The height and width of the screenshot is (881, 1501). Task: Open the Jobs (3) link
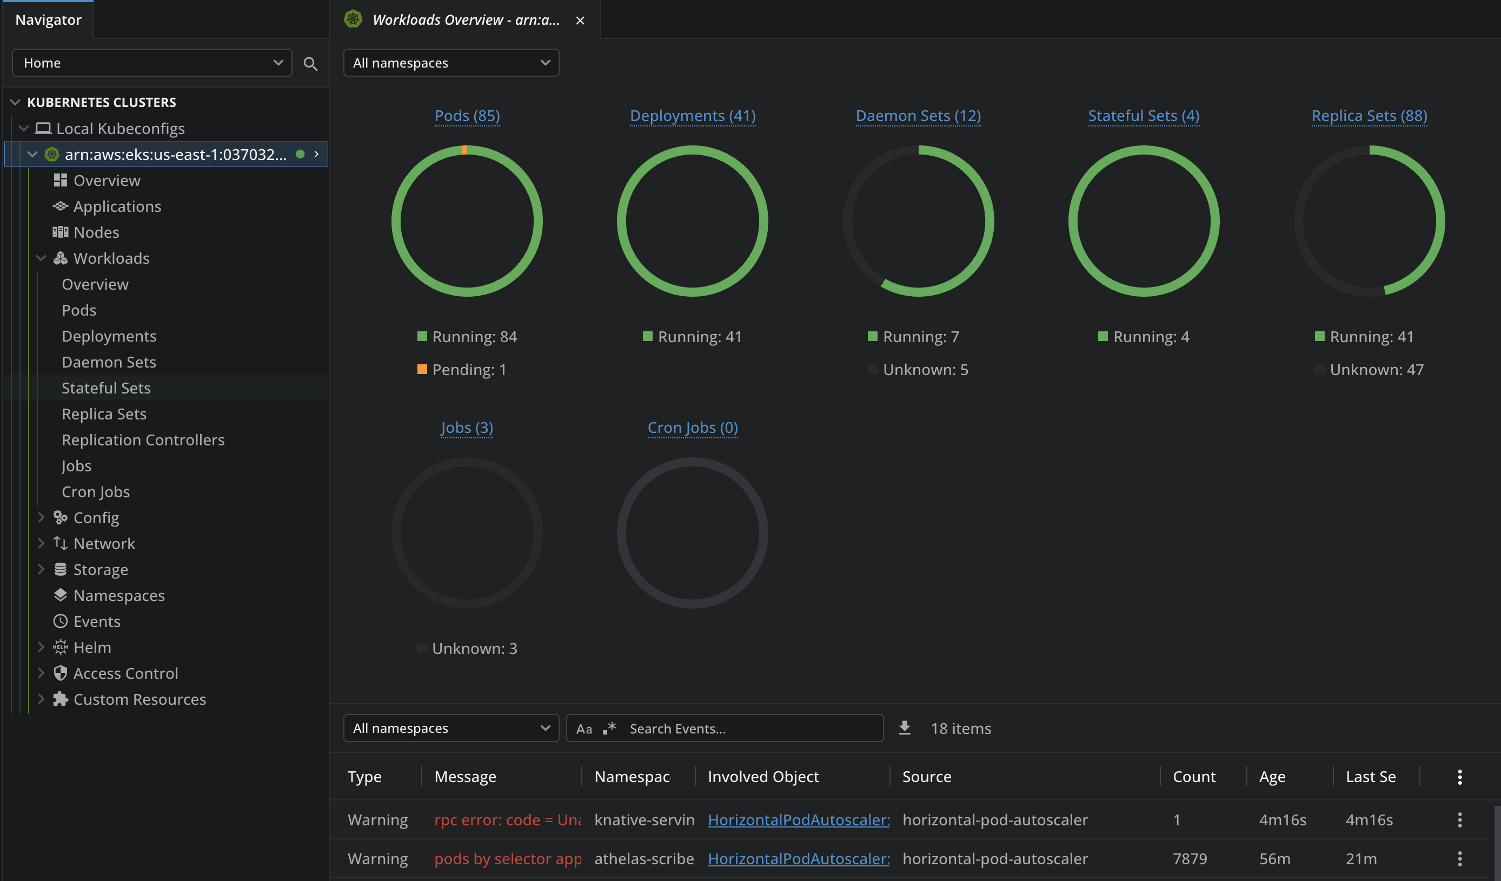(x=467, y=428)
